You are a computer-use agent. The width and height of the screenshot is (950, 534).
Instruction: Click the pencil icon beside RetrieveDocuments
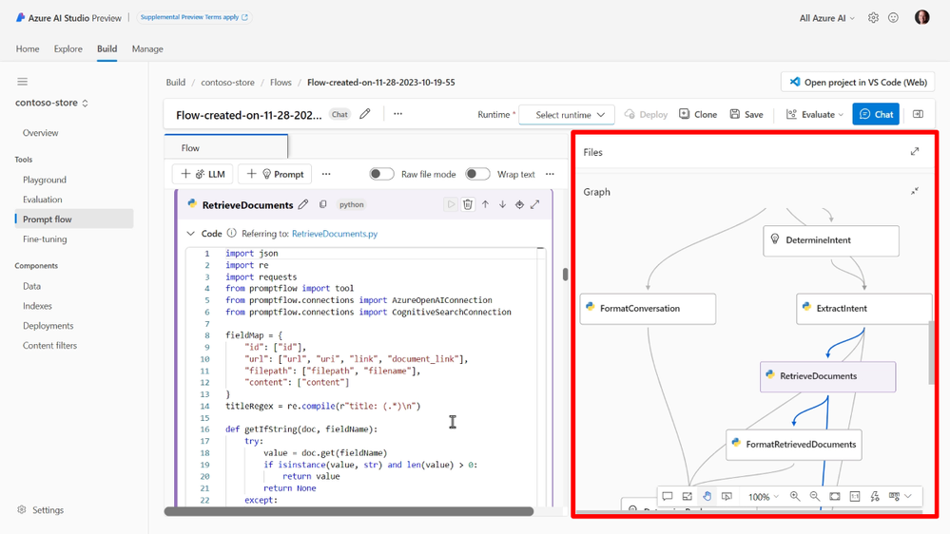[303, 204]
